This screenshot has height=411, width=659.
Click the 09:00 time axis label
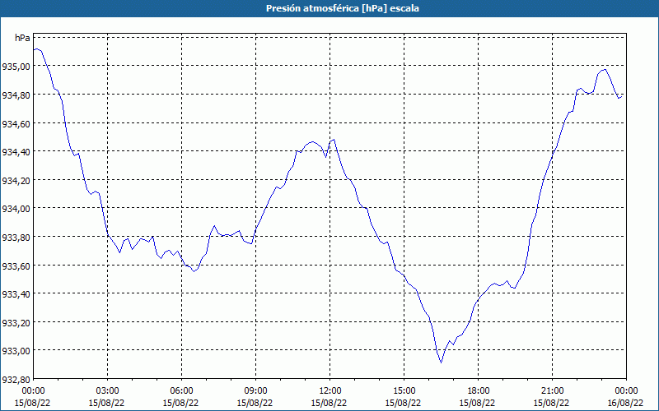point(256,390)
